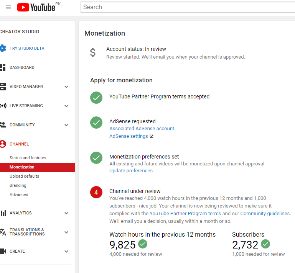Open COMMUNITY section
The width and height of the screenshot is (295, 273).
(22, 125)
